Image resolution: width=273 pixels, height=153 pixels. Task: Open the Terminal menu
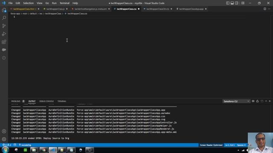tap(64, 3)
